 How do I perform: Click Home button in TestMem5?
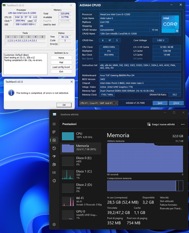point(61,58)
